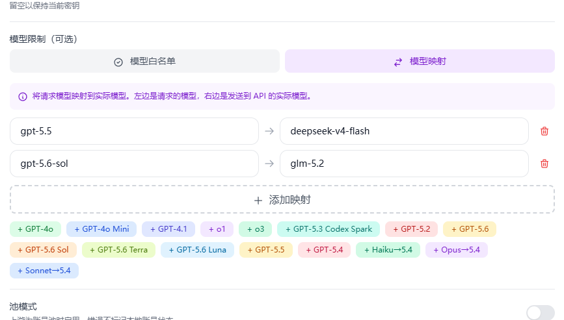The image size is (564, 320).
Task: Add the GPT-5.4 preset mapping
Action: [x=324, y=250]
